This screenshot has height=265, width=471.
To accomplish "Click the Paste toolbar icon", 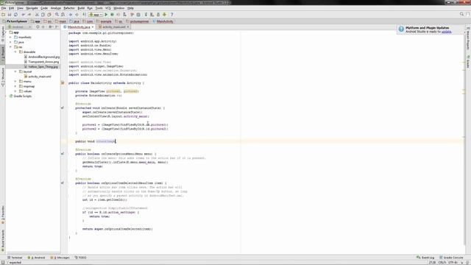I will (49, 15).
